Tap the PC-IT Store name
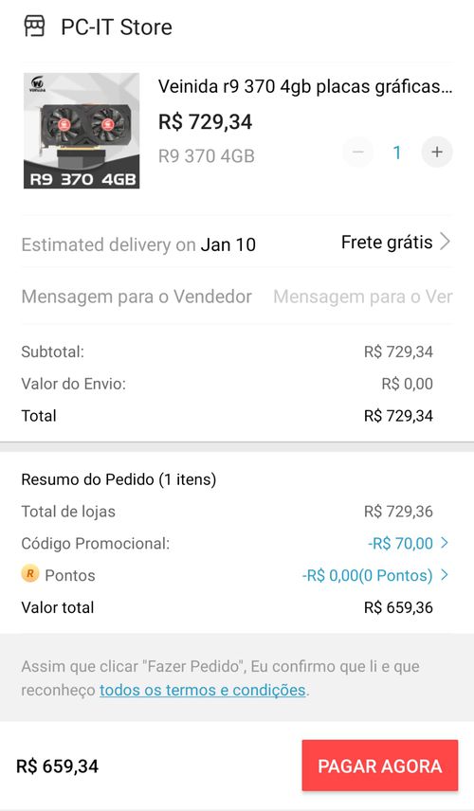 (x=117, y=27)
